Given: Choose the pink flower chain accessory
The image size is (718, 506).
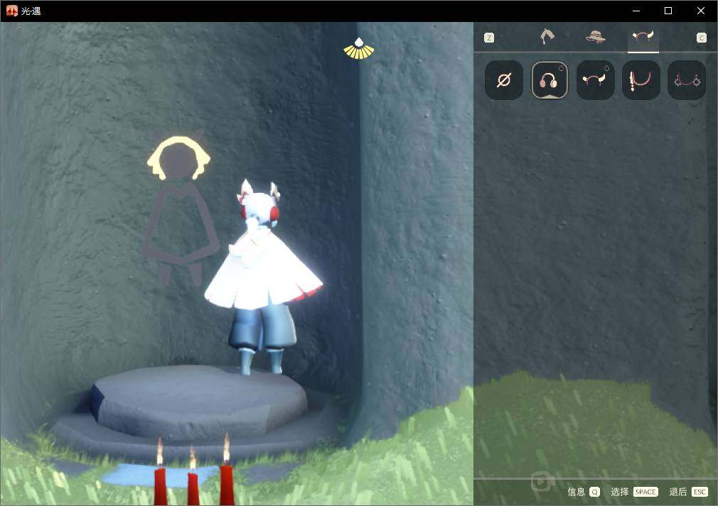Looking at the screenshot, I should click(687, 80).
